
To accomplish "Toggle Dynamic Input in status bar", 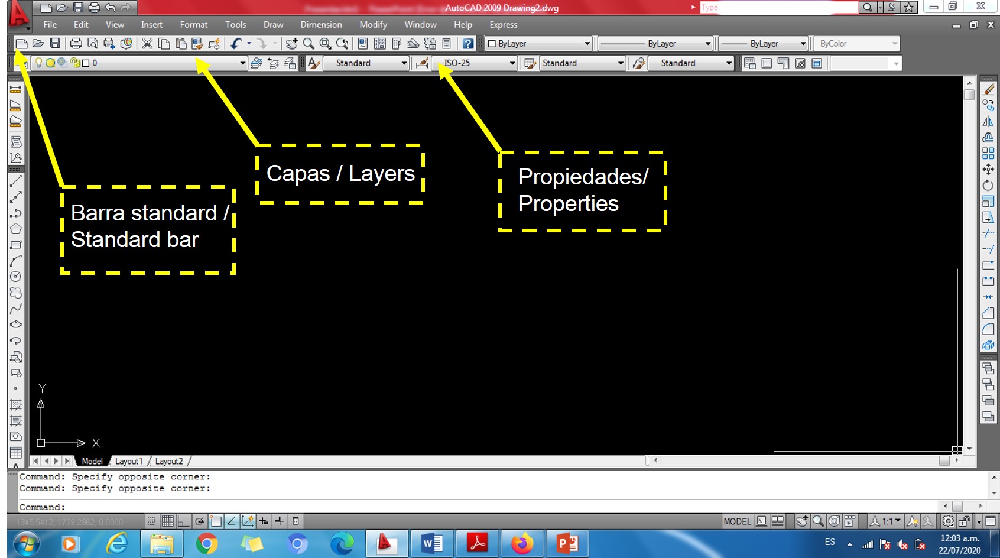I will point(264,521).
